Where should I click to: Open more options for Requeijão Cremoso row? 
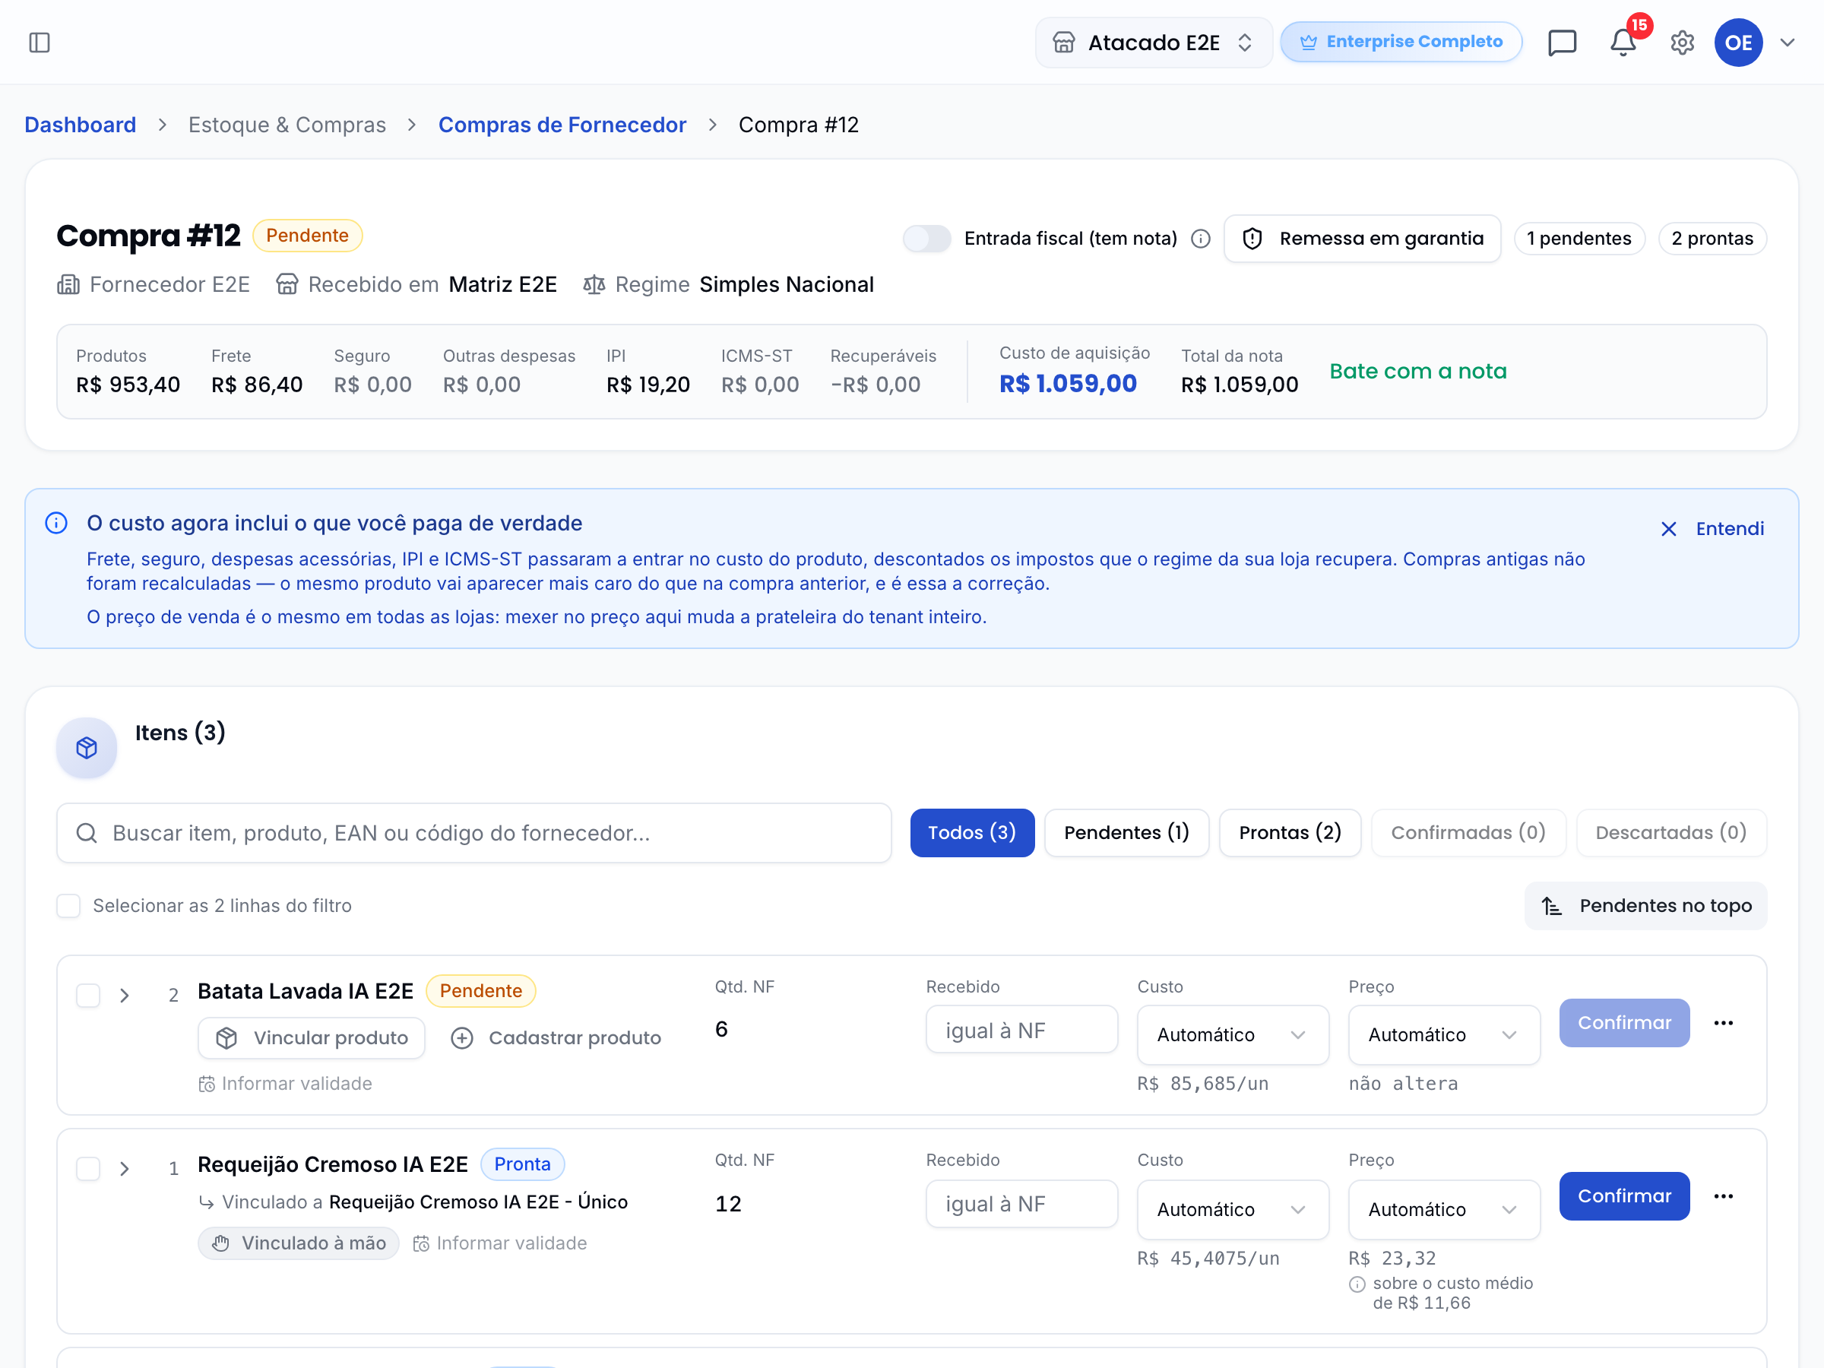(x=1724, y=1196)
